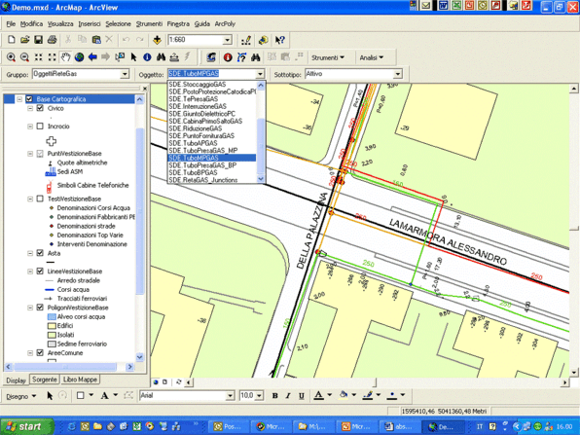This screenshot has height=435, width=580.
Task: Toggle the LineeVestizioneBase checkbox
Action: pyautogui.click(x=40, y=272)
